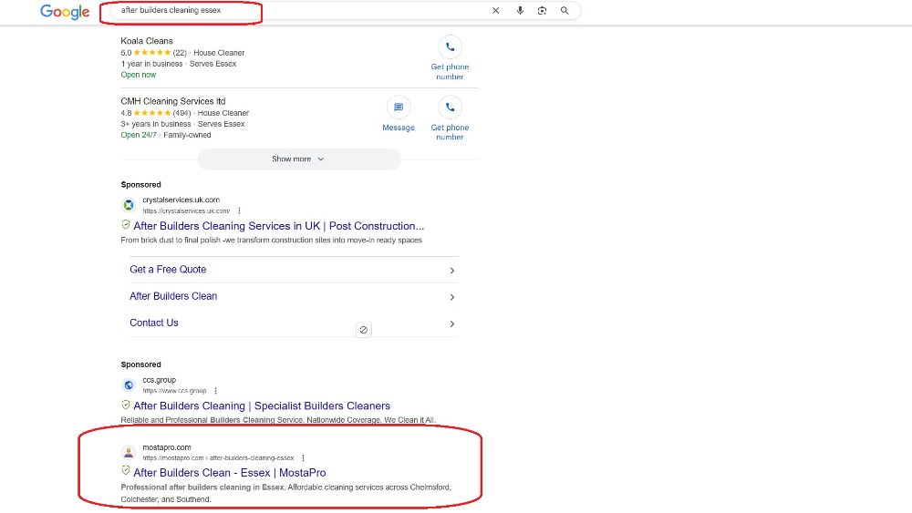Click the Google logo
This screenshot has width=912, height=513.
(x=65, y=12)
